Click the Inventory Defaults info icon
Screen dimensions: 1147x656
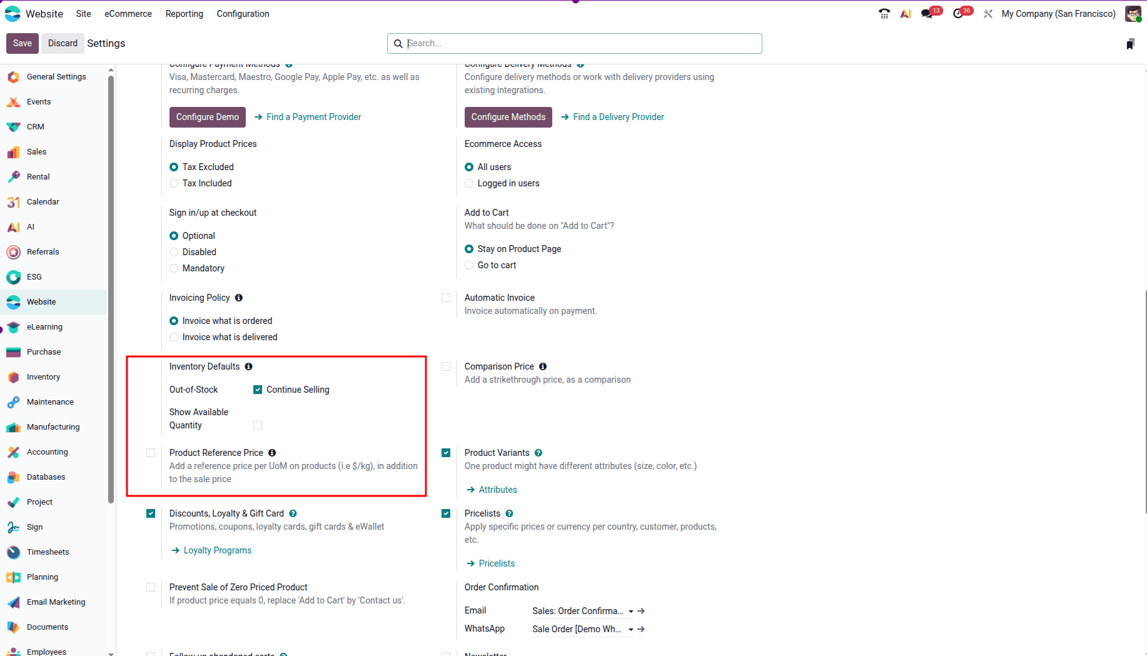pyautogui.click(x=249, y=366)
